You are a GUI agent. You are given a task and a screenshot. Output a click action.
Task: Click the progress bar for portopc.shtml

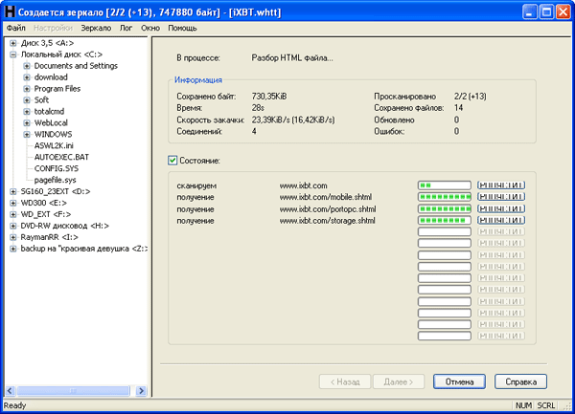click(445, 208)
